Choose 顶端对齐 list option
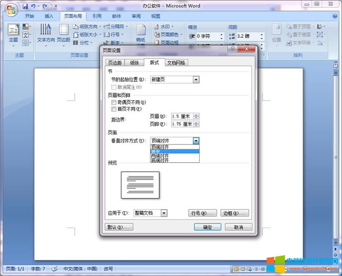 (175, 147)
